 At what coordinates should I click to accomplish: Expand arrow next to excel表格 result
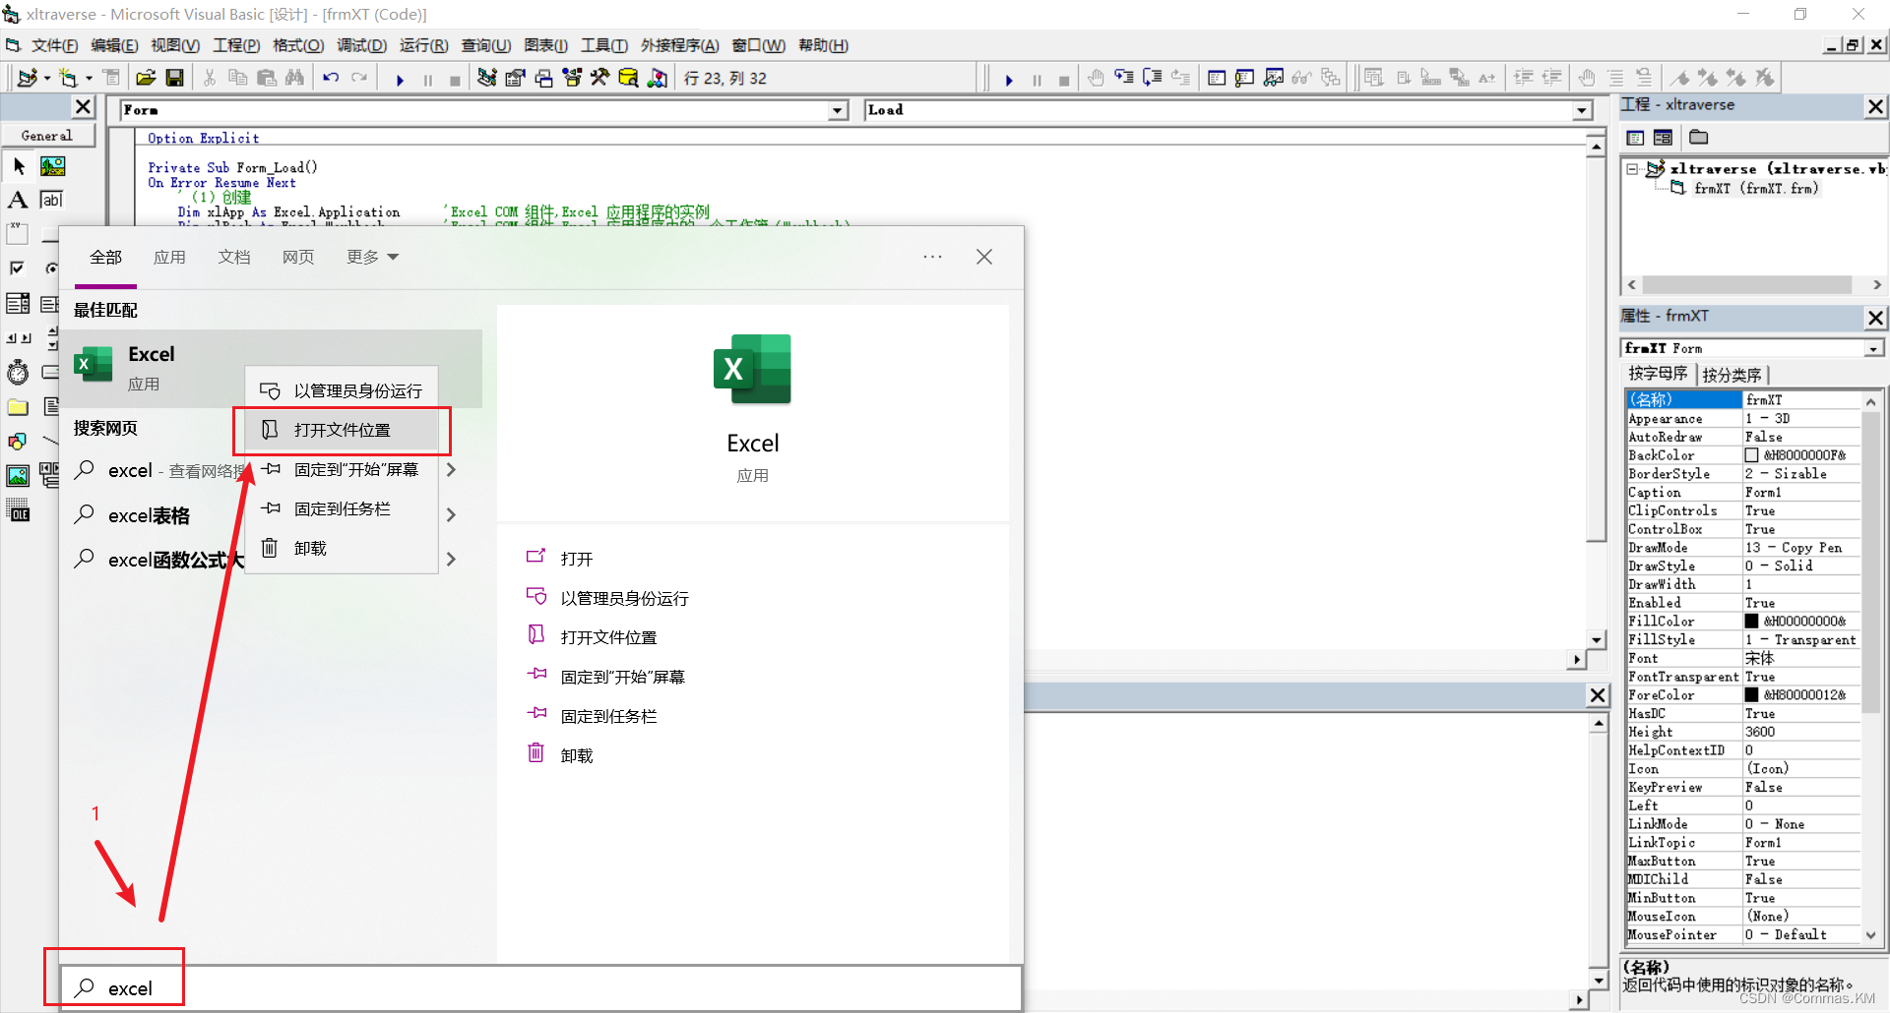(451, 514)
